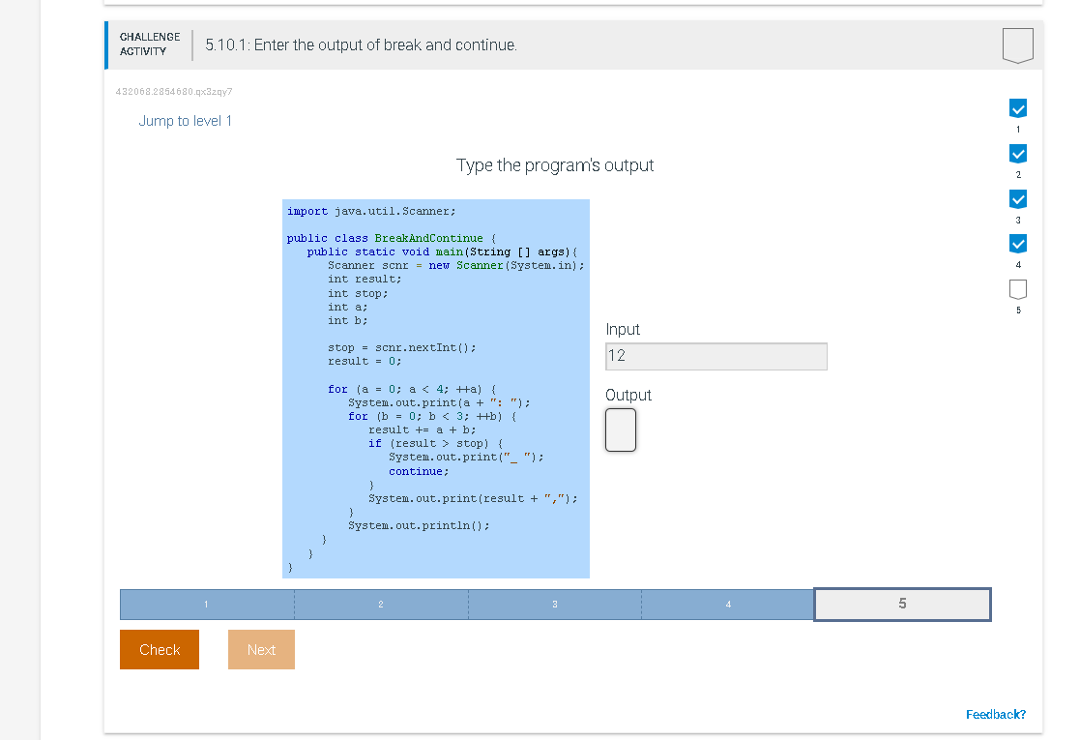Toggle the level 2 completion checkbox
Image resolution: width=1080 pixels, height=740 pixels.
coord(1018,153)
